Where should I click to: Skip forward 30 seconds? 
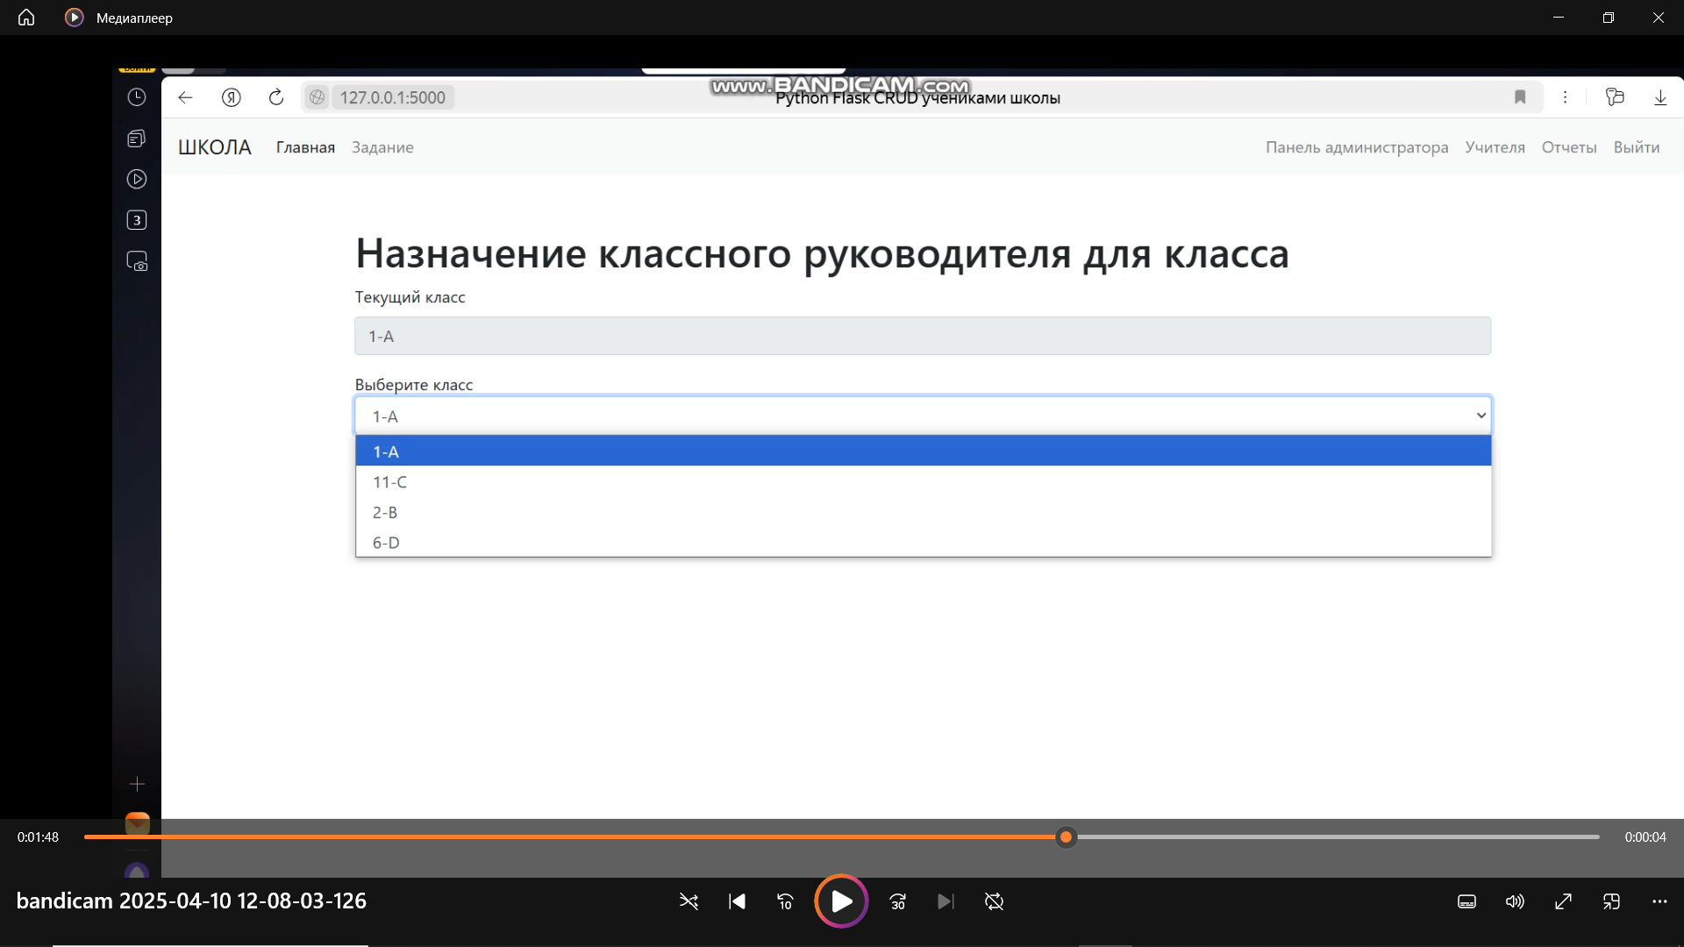pos(897,901)
